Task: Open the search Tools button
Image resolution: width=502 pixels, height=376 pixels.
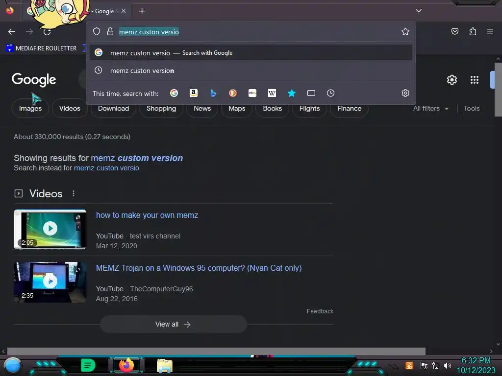Action: click(x=471, y=108)
